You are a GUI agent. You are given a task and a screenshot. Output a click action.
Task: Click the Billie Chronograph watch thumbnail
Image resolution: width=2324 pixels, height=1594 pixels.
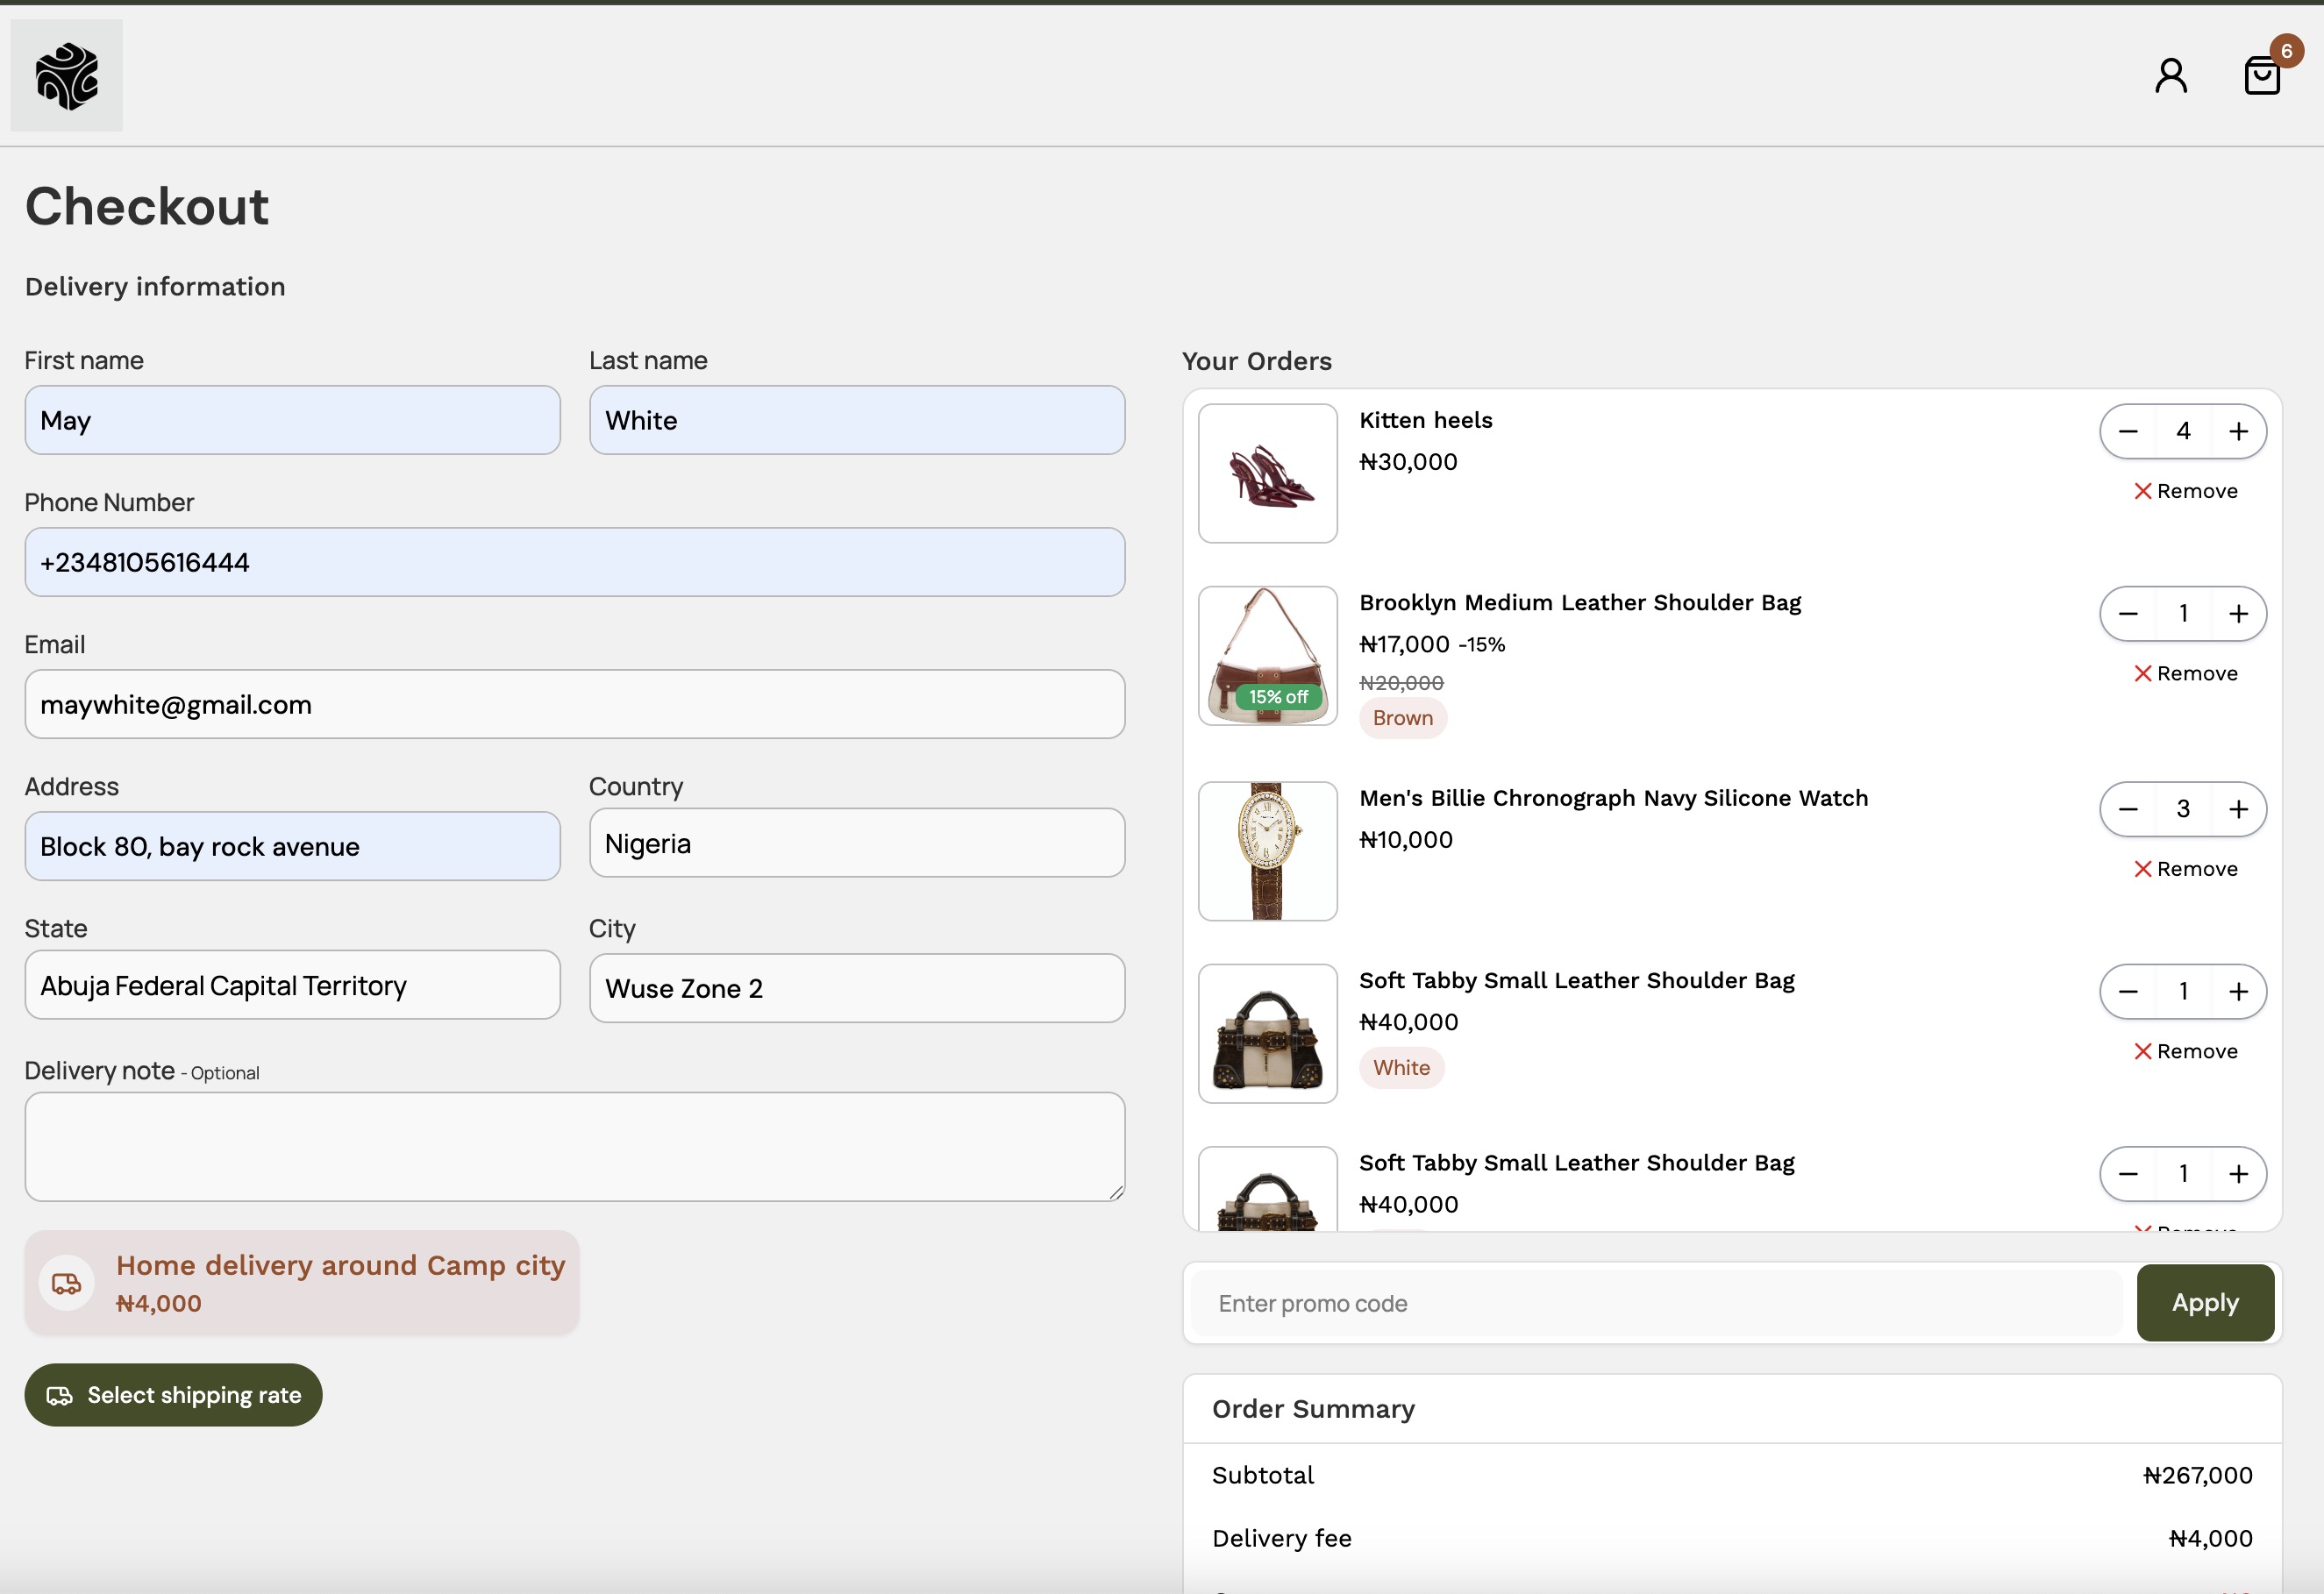1267,851
